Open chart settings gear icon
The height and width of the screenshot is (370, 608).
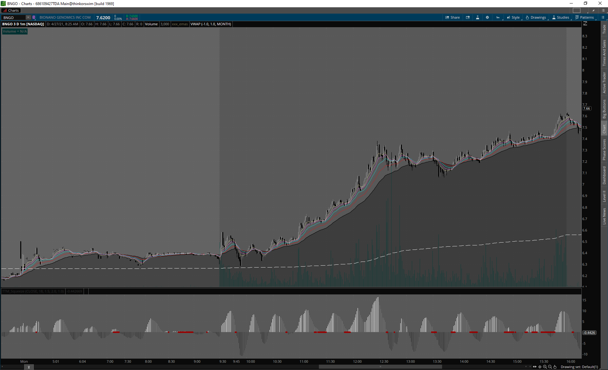(487, 17)
